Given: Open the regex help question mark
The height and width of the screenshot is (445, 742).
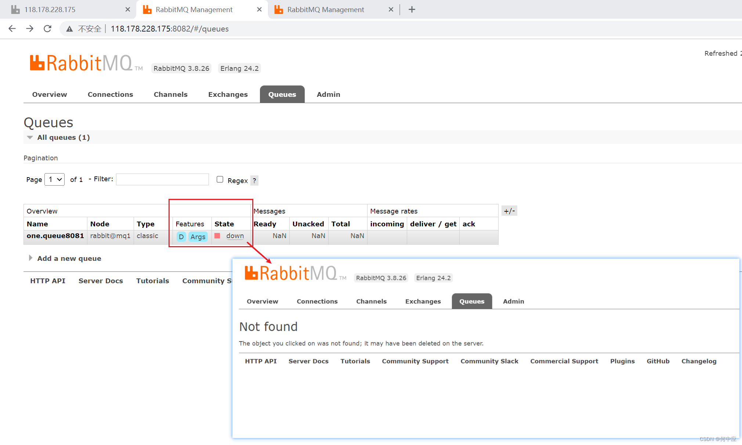Looking at the screenshot, I should 254,180.
